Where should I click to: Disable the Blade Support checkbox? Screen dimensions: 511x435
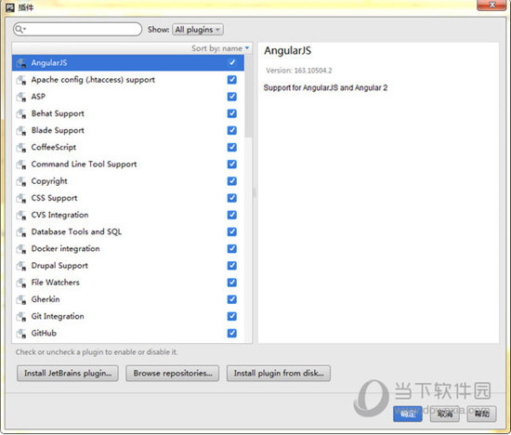coord(232,130)
